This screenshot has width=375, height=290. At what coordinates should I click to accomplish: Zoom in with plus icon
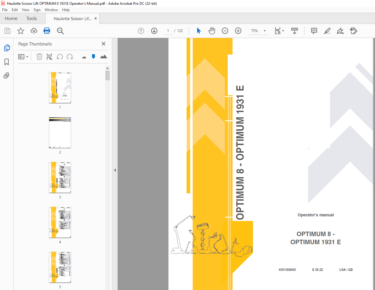238,31
